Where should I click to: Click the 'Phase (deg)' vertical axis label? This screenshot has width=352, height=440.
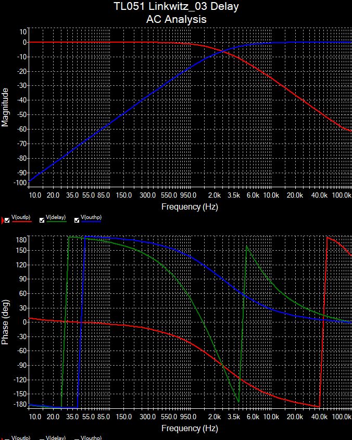5,322
